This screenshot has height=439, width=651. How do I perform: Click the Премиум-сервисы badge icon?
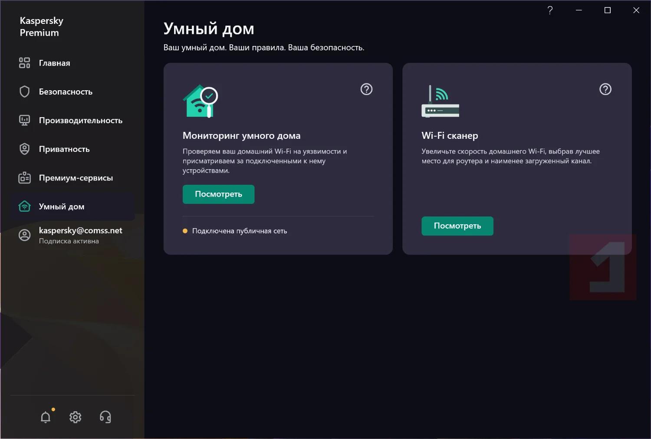(x=25, y=177)
